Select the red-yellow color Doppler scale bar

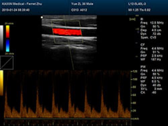coord(8,31)
